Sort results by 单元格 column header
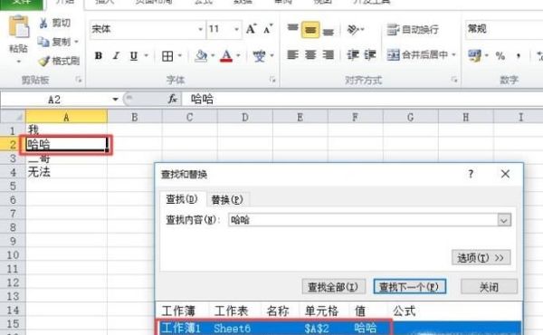Screen dimensions: 543x335 click(321, 311)
